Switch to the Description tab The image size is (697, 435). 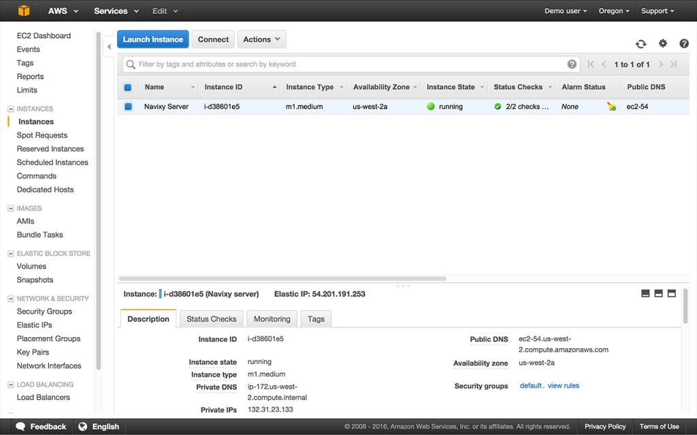tap(148, 319)
